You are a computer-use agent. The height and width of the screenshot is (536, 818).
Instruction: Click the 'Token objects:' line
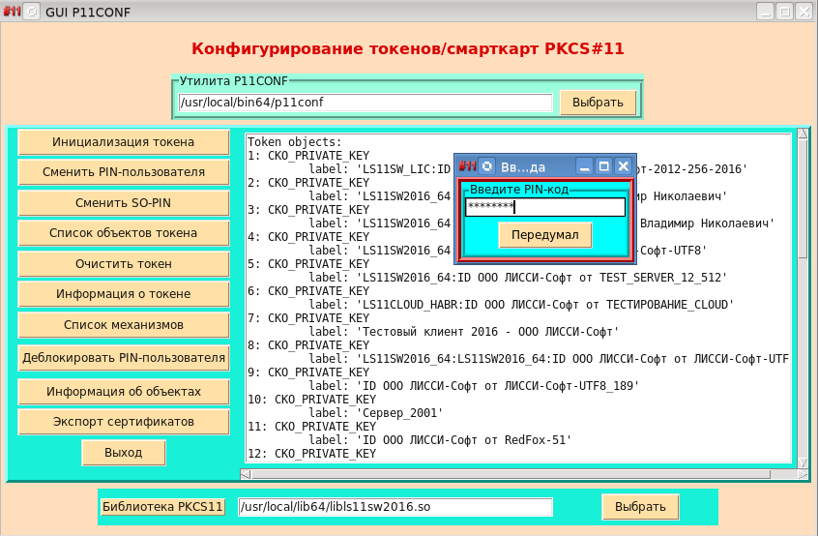[295, 142]
